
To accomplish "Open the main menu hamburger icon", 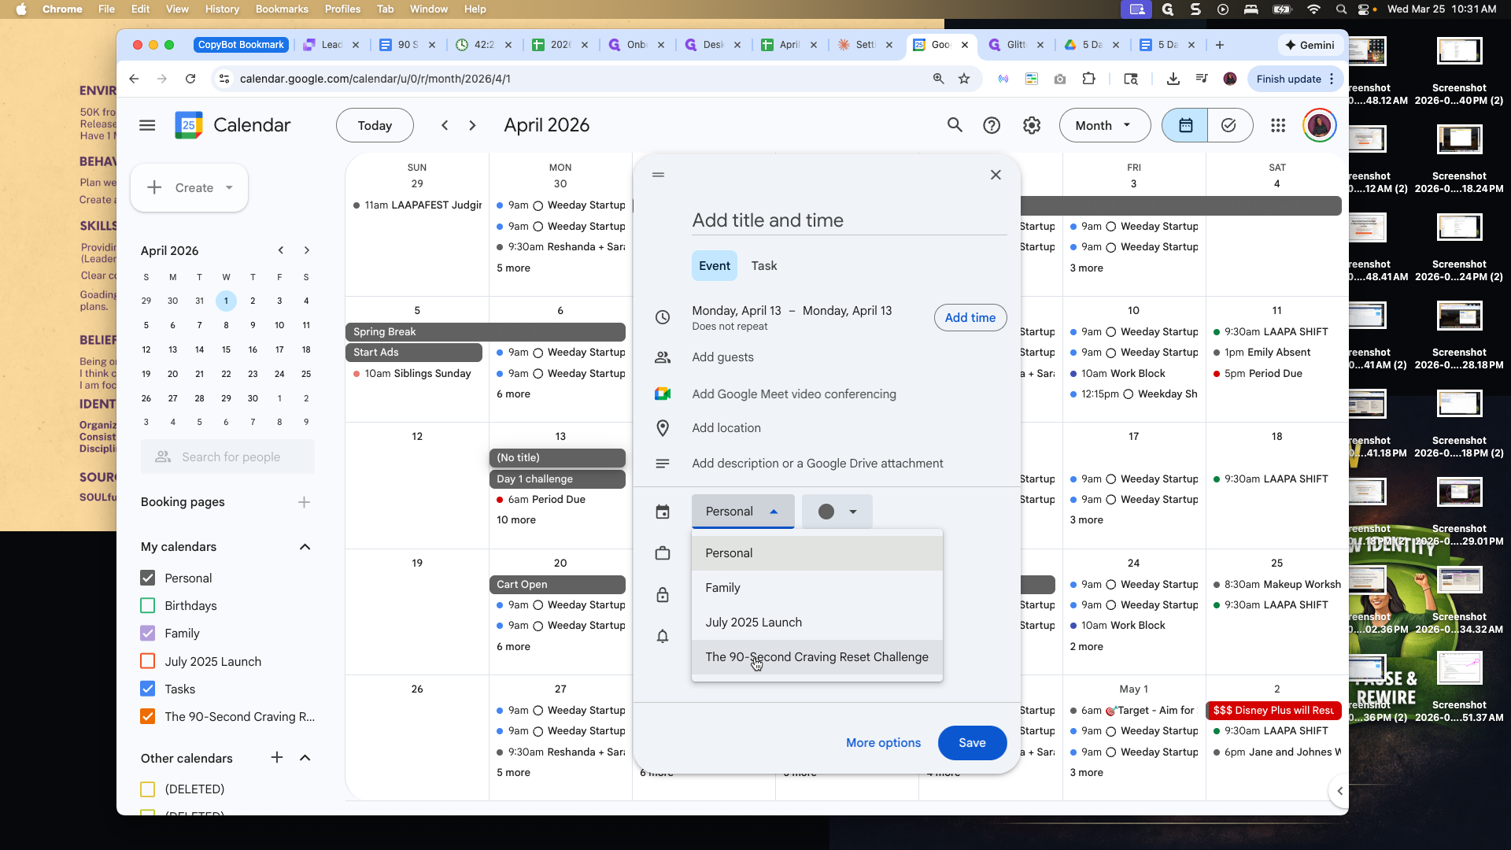I will tap(147, 125).
